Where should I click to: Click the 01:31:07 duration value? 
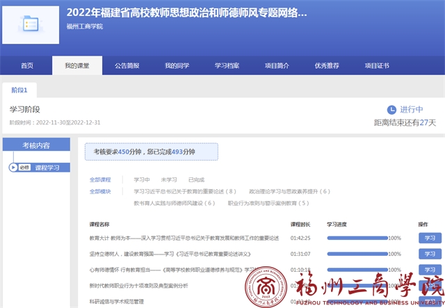point(300,254)
